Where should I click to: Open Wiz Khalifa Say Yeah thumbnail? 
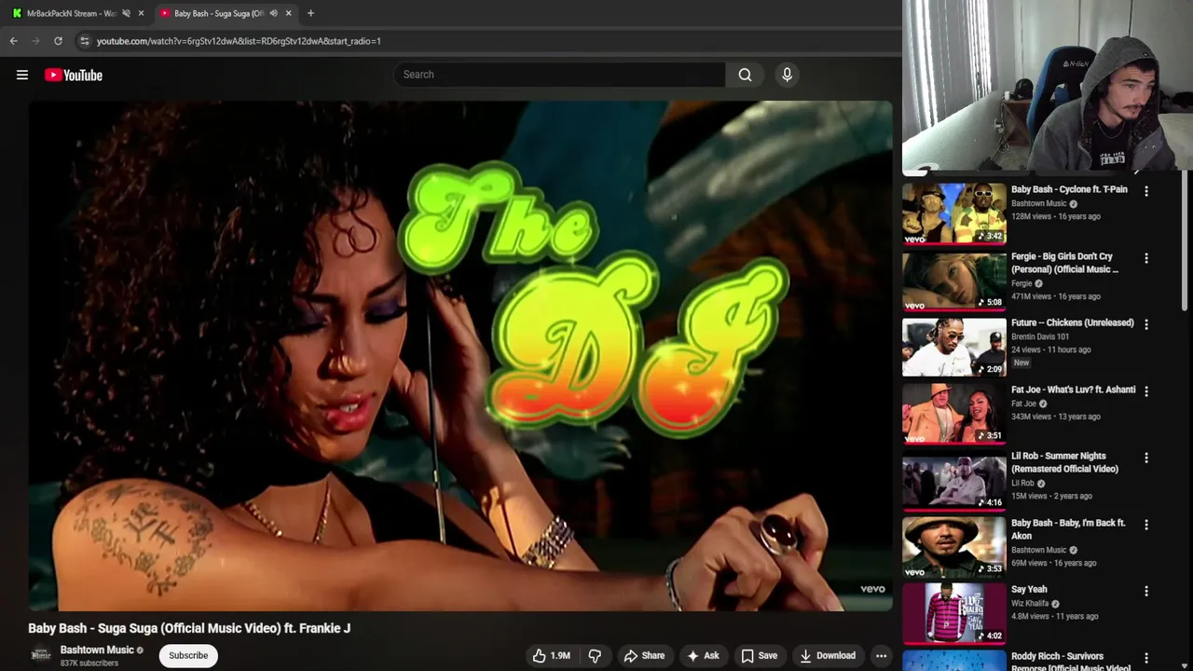(953, 614)
